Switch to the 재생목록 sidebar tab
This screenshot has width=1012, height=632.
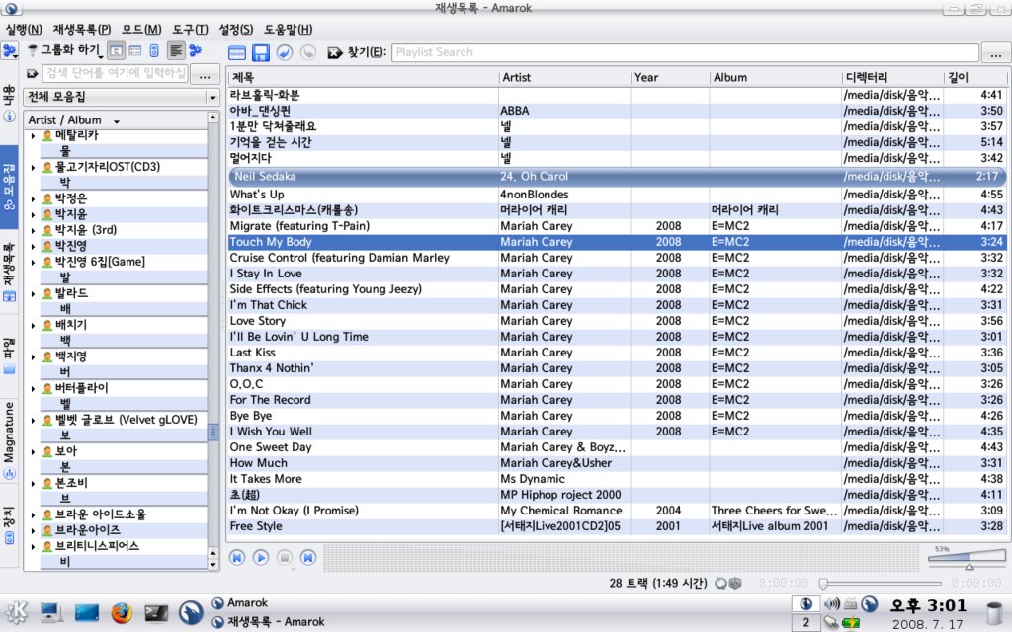click(9, 272)
